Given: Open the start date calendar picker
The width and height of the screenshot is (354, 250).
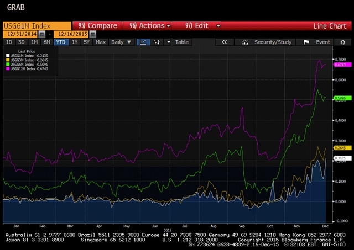Looking at the screenshot, I should click(x=42, y=34).
